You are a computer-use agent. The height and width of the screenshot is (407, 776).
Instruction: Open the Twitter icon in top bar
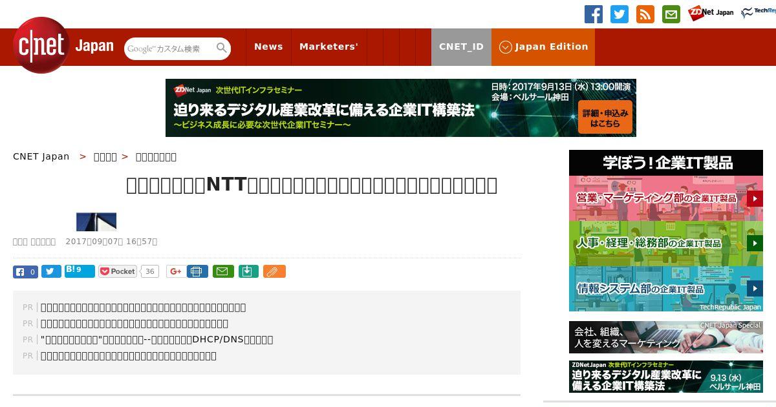pos(620,14)
